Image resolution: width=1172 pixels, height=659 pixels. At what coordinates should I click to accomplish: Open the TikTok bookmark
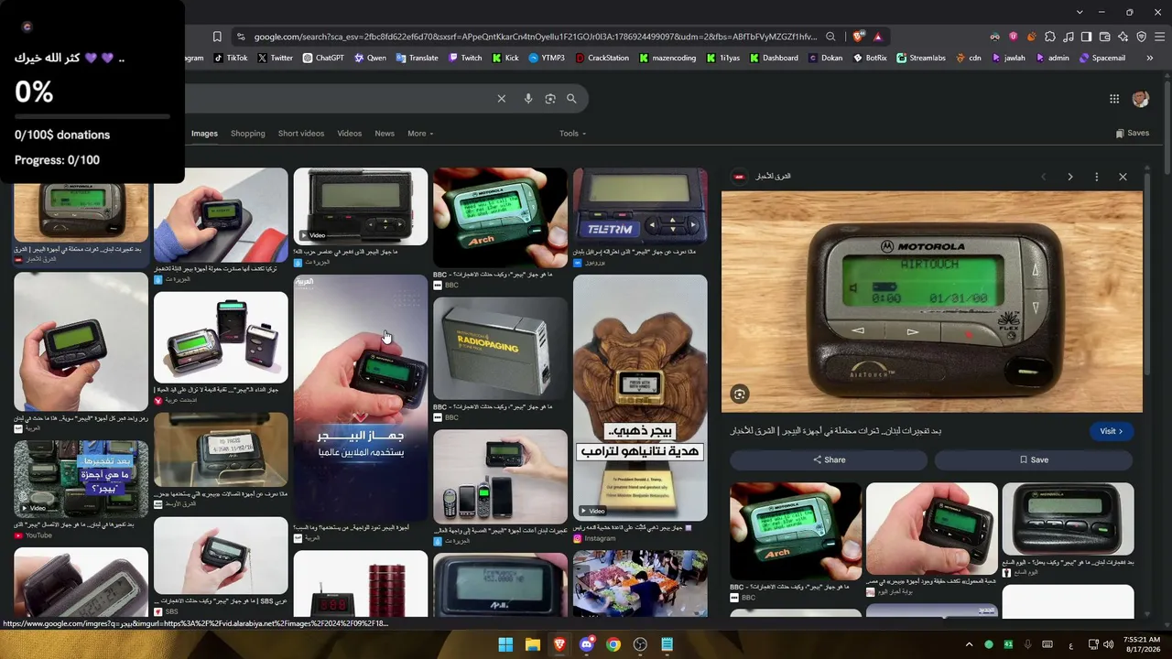231,58
